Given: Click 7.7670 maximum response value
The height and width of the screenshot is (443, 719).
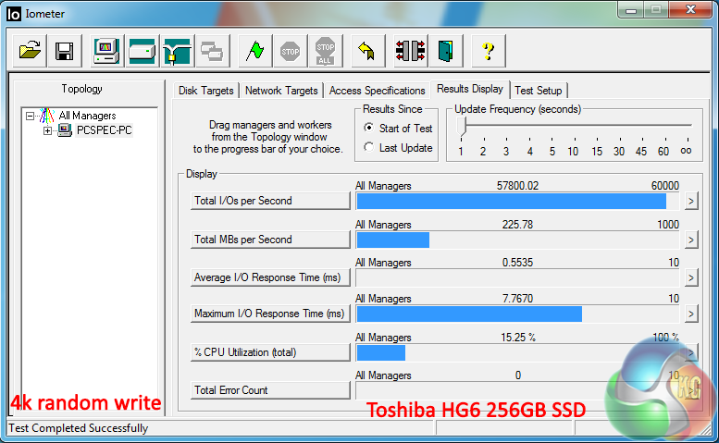Looking at the screenshot, I should (517, 299).
